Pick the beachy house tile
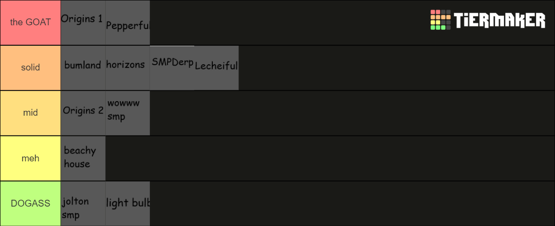Image resolution: width=555 pixels, height=226 pixels. [83, 158]
